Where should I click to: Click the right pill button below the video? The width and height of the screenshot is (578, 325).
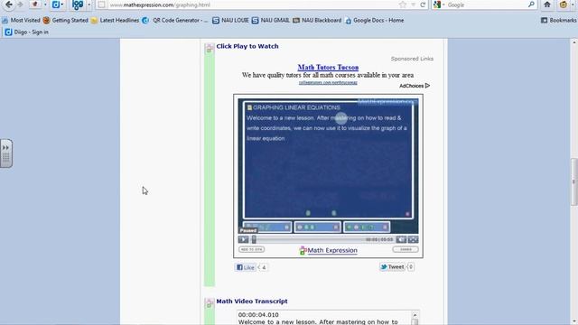(406, 249)
